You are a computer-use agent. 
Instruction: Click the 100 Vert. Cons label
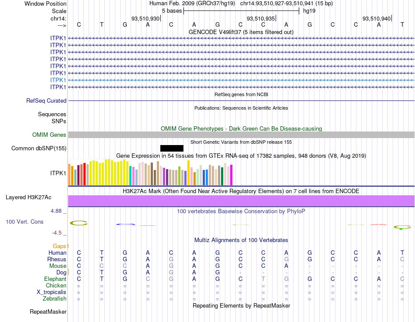[x=24, y=222]
